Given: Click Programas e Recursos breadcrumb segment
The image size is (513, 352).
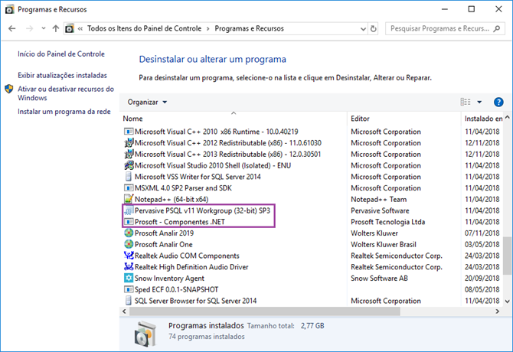Looking at the screenshot, I should (x=249, y=28).
